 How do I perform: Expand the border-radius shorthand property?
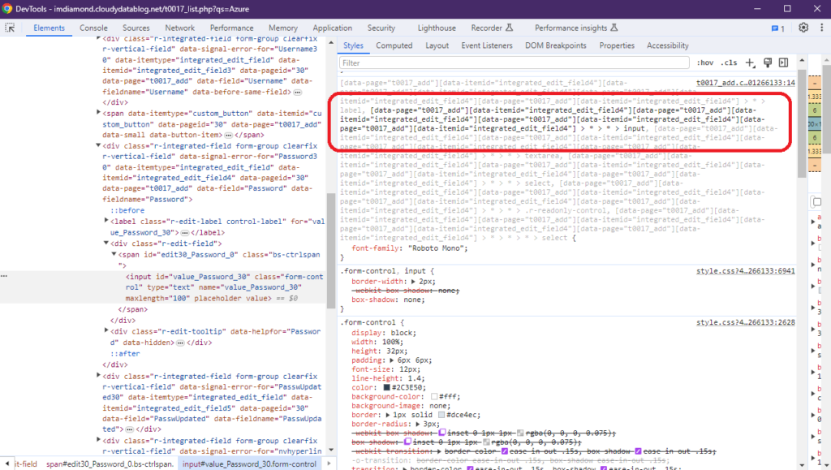418,424
